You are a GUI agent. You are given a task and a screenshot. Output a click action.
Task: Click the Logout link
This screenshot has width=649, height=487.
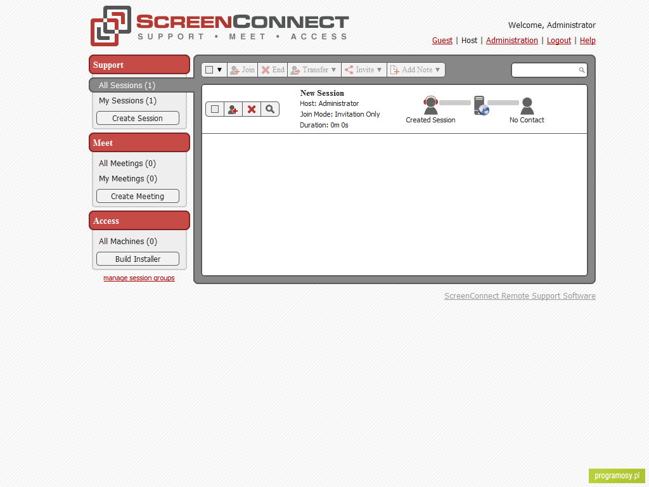(x=559, y=41)
